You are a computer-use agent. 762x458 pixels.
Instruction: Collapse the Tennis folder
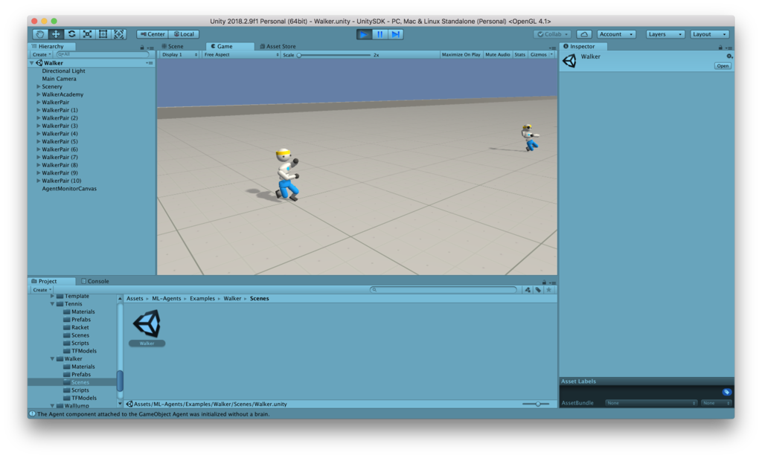pos(52,304)
